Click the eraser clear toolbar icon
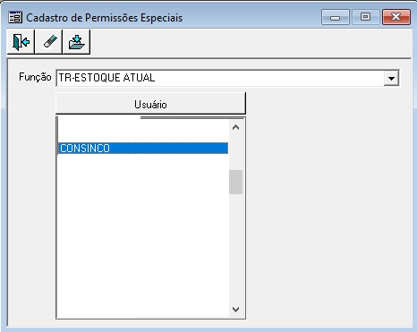Screen dimensions: 417x332 pyautogui.click(x=48, y=42)
